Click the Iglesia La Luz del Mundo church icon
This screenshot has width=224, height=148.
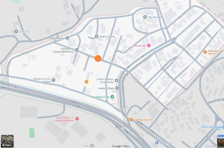tap(53, 80)
